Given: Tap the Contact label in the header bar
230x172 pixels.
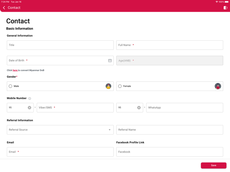Looking at the screenshot, I should click(14, 7).
